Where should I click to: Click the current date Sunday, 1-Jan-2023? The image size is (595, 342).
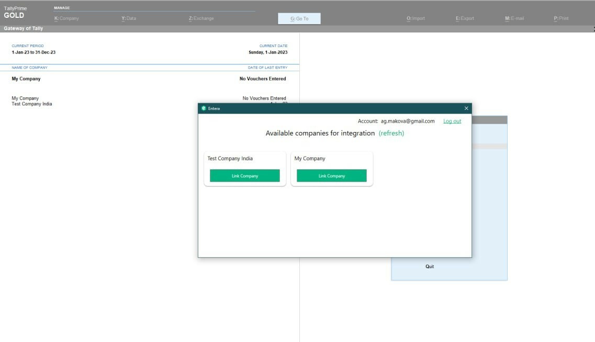tap(268, 52)
